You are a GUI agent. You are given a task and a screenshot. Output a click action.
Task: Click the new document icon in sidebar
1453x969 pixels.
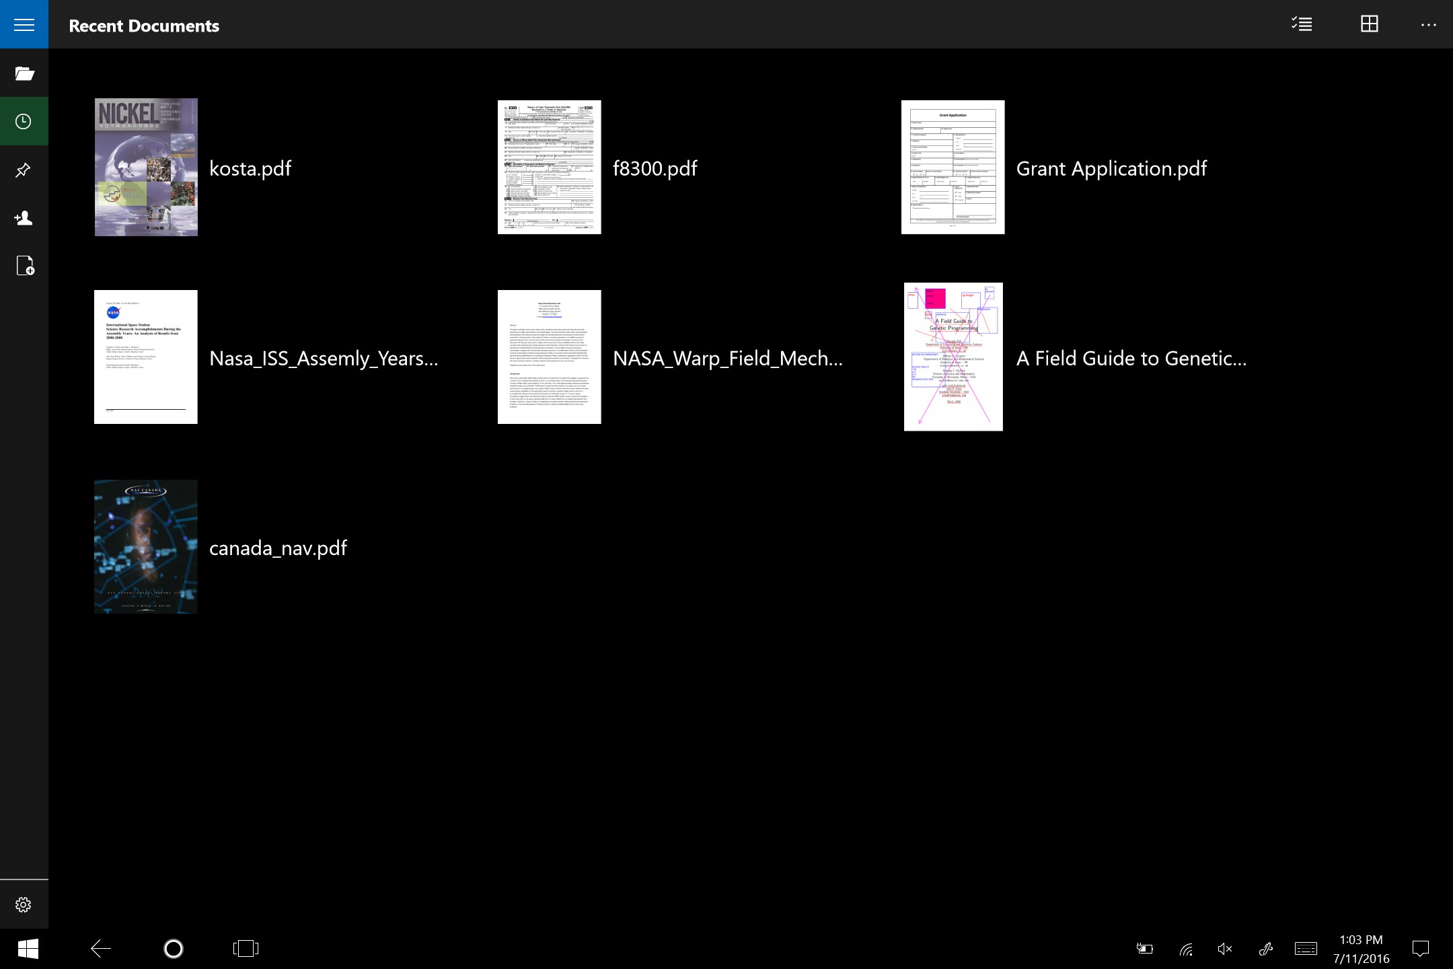click(25, 266)
